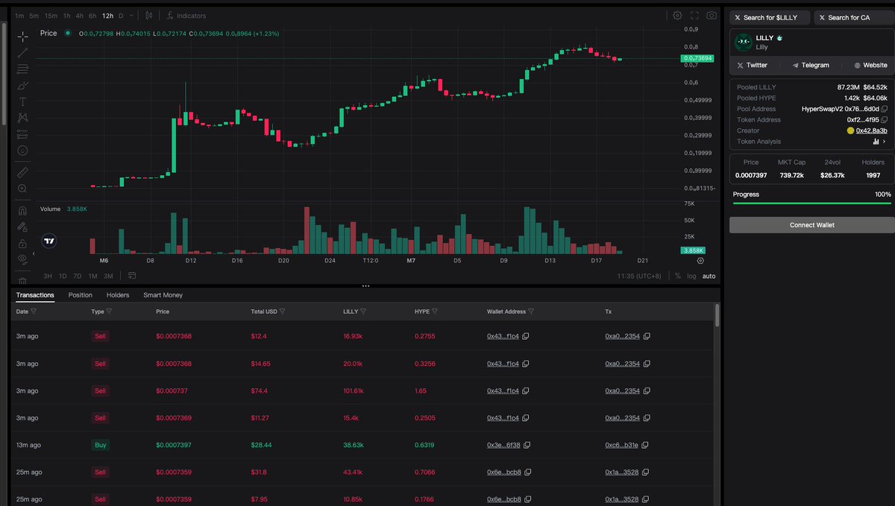Click the Connect Wallet button
The width and height of the screenshot is (895, 506).
(811, 225)
